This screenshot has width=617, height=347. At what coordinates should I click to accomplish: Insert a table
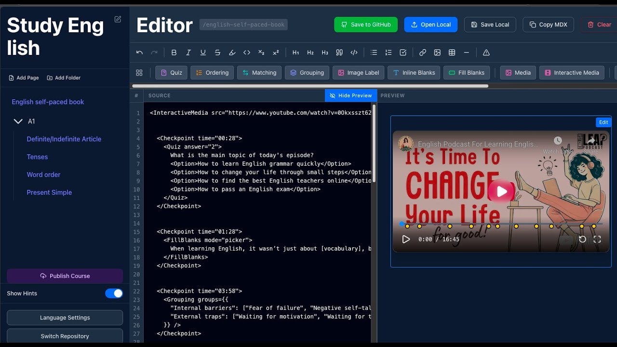point(452,53)
